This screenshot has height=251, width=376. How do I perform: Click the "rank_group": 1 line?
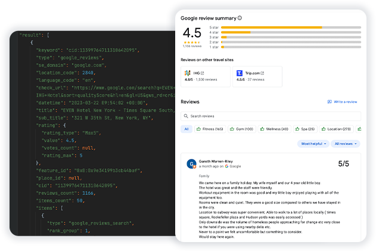tap(69, 231)
